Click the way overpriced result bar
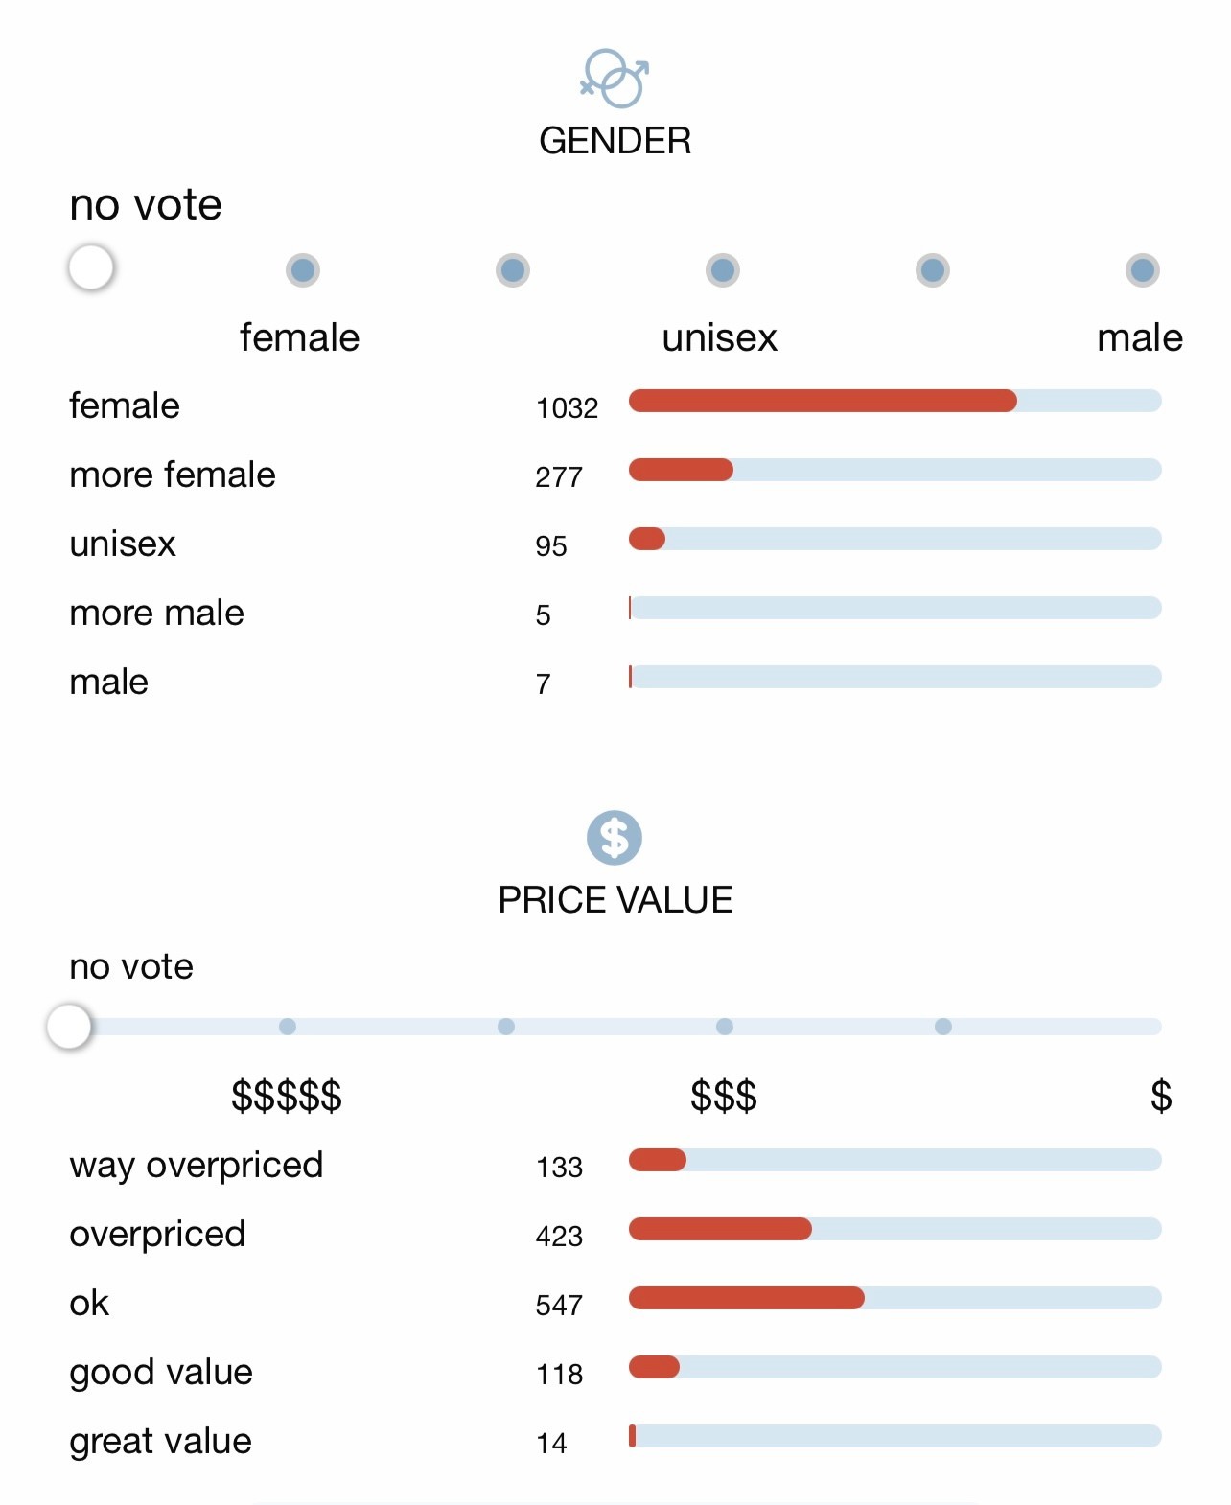 click(x=895, y=1160)
